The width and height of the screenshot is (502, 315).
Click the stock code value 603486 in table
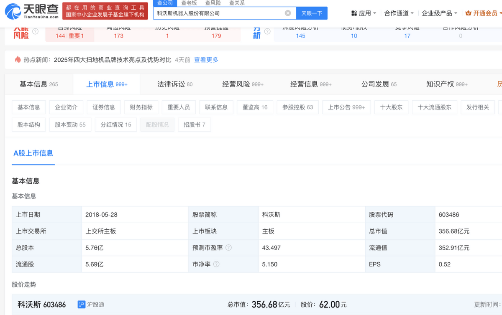pyautogui.click(x=449, y=215)
